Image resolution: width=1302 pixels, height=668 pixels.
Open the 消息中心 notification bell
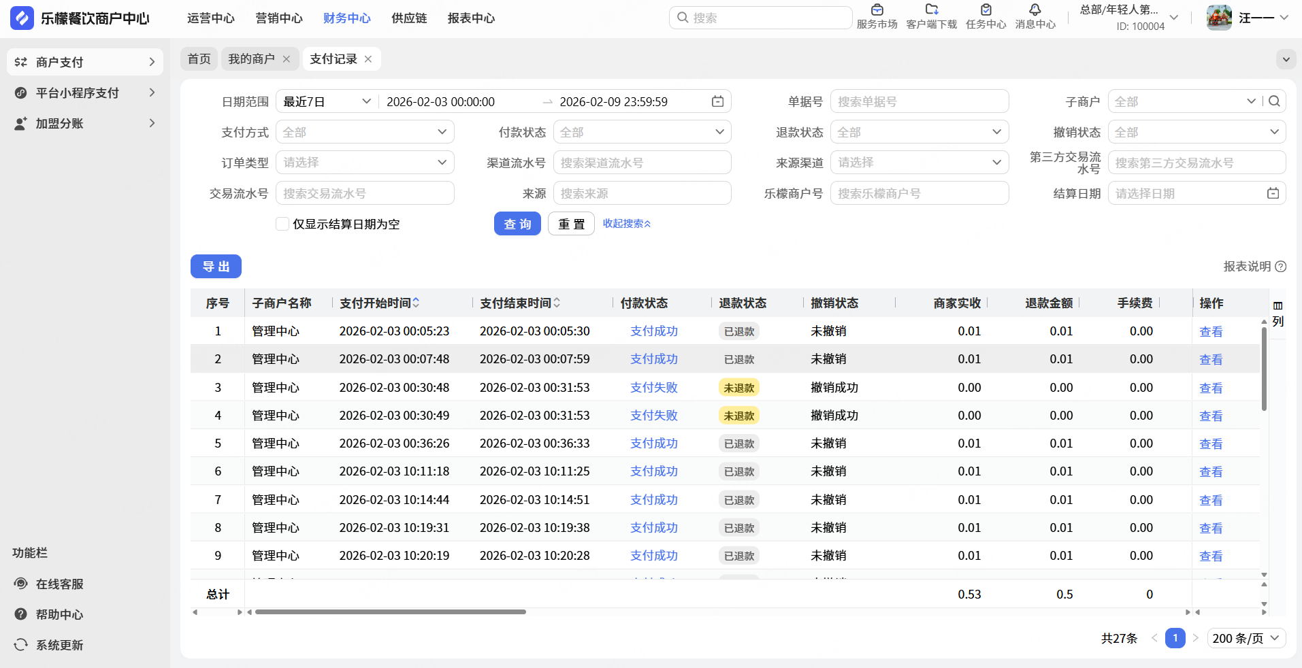[x=1035, y=10]
